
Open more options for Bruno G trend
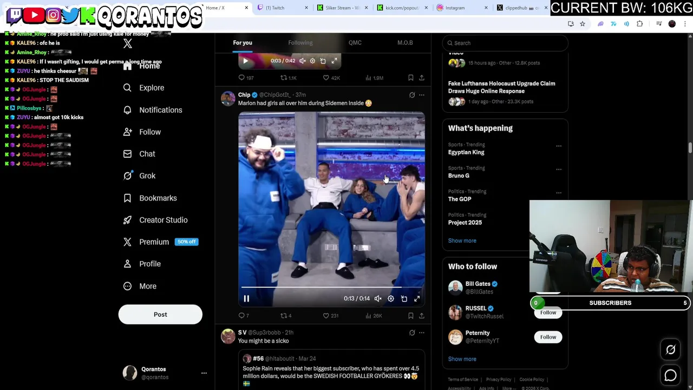(x=559, y=169)
